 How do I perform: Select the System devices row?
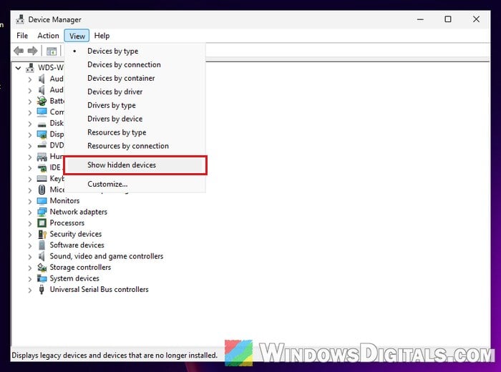pyautogui.click(x=74, y=278)
